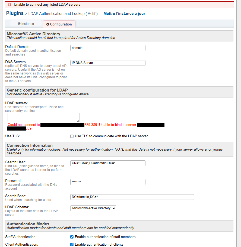The image size is (241, 247).
Task: Click the Configuration tab gear icon
Action: click(x=48, y=24)
